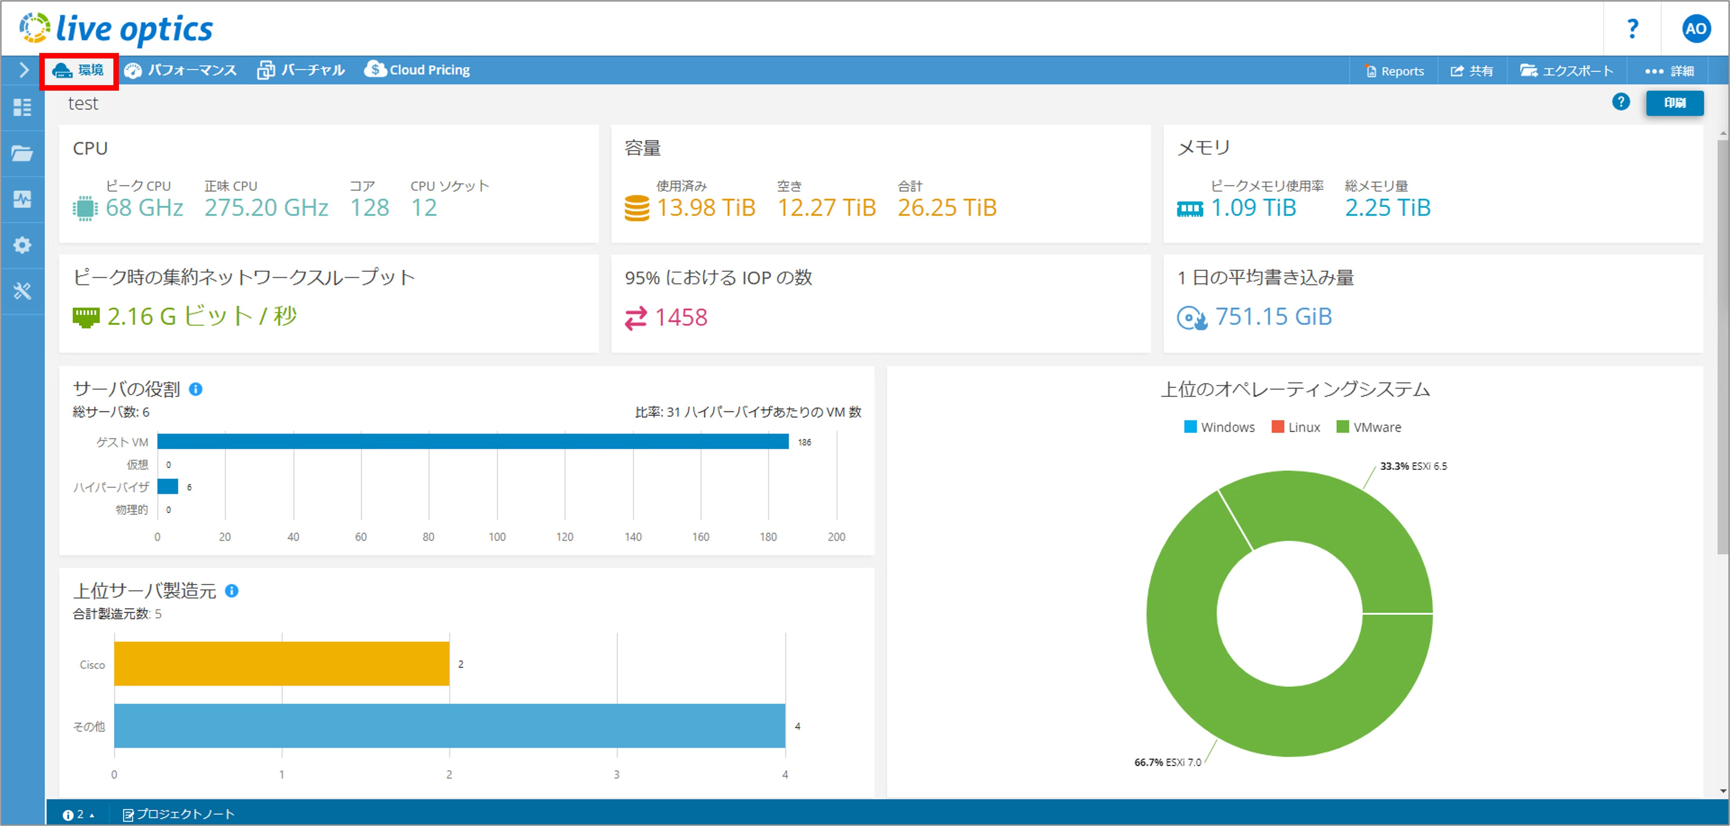The height and width of the screenshot is (826, 1730).
Task: Click the 1458 IOPS value
Action: [x=681, y=317]
